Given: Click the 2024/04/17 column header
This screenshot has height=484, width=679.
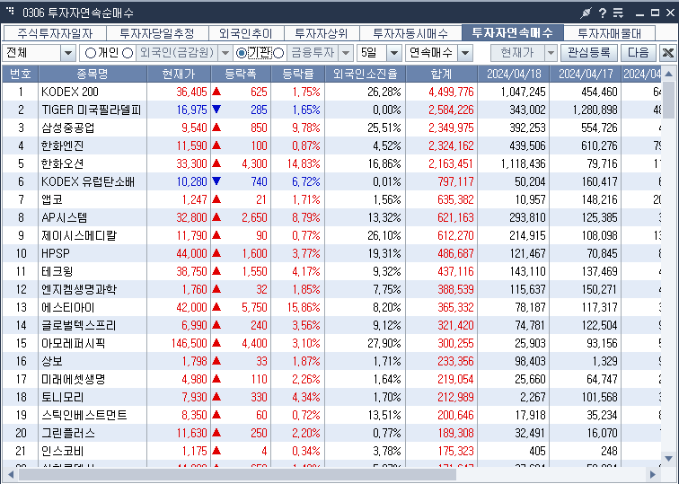Looking at the screenshot, I should [586, 74].
